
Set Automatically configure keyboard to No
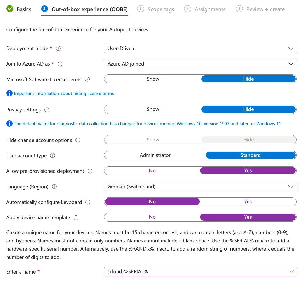click(x=152, y=202)
